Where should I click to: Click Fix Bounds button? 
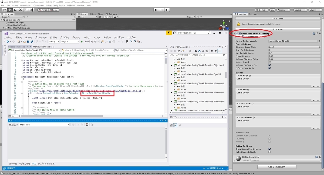point(278,19)
